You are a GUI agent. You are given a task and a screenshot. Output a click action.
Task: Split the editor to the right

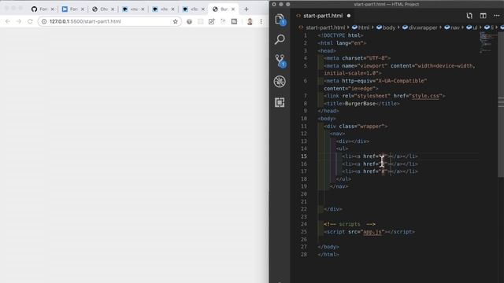pos(483,16)
